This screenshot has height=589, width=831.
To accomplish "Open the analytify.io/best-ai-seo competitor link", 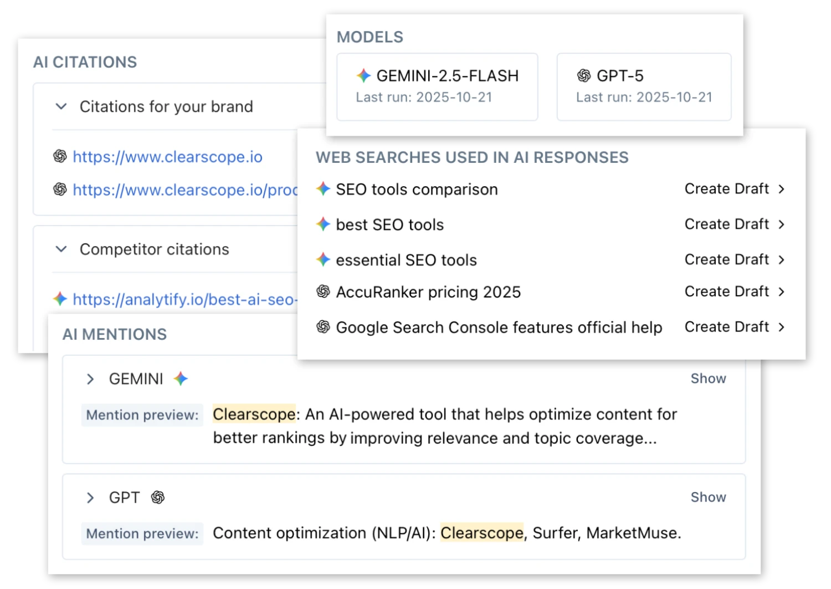I will 185,299.
